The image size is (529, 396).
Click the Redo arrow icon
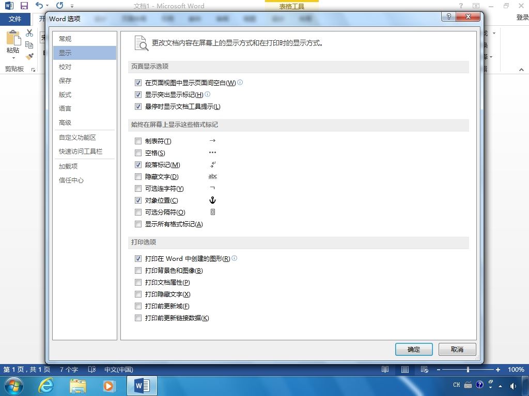60,5
